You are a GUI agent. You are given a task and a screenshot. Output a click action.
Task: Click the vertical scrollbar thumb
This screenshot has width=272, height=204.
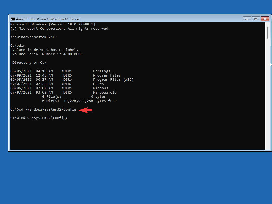268,32
